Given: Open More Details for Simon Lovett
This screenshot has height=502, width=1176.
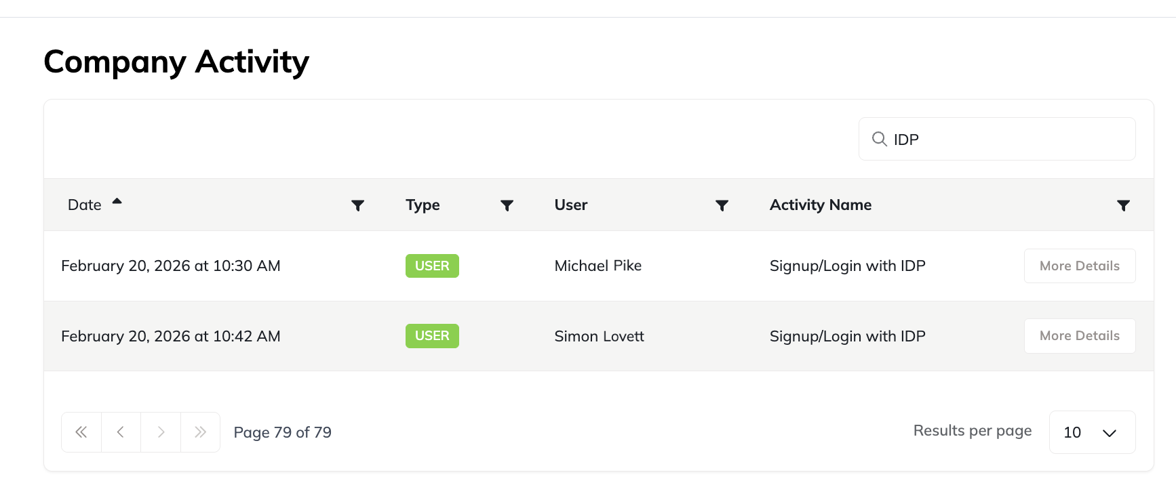Looking at the screenshot, I should click(1079, 335).
